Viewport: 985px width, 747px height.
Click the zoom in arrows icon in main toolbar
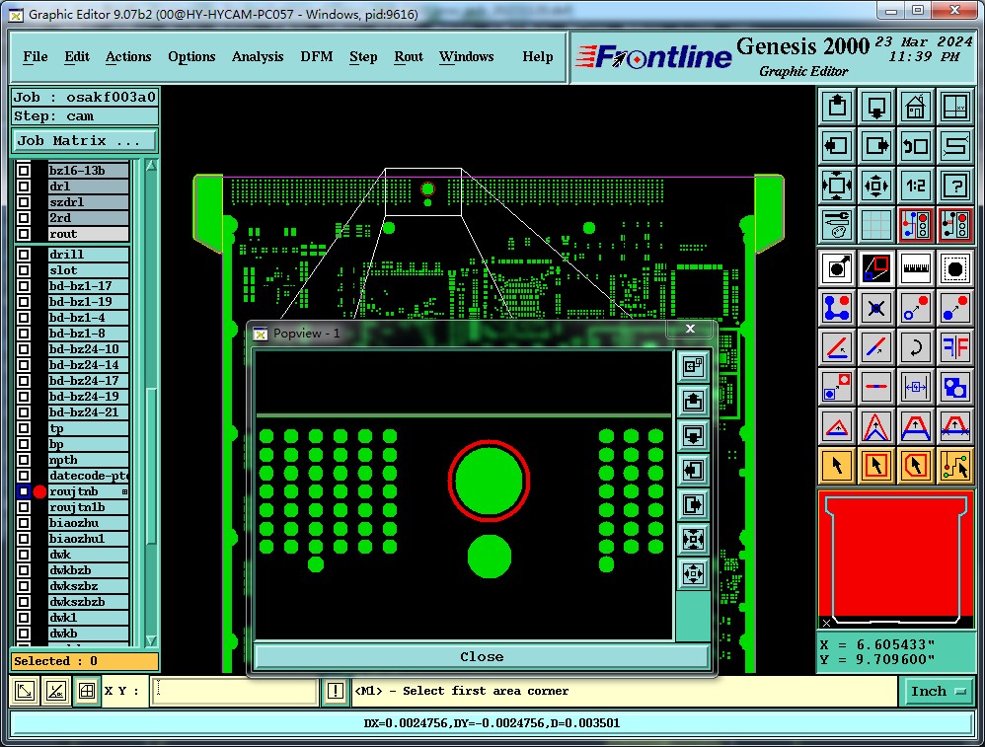click(837, 186)
